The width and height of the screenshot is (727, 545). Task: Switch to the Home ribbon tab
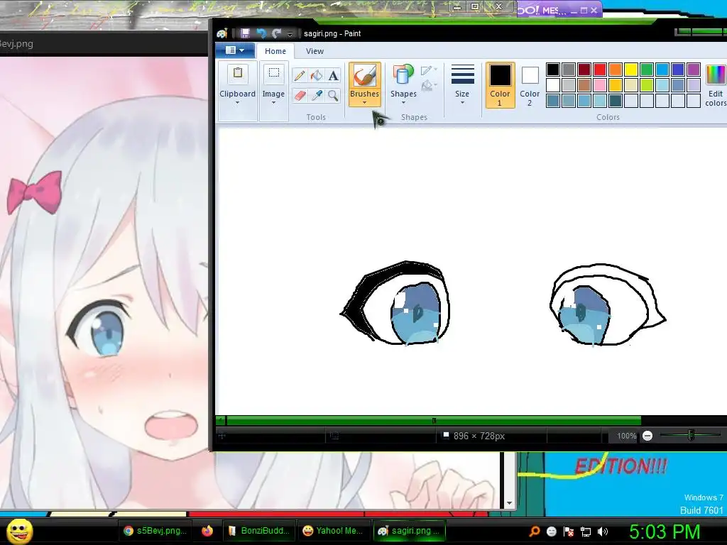click(275, 51)
